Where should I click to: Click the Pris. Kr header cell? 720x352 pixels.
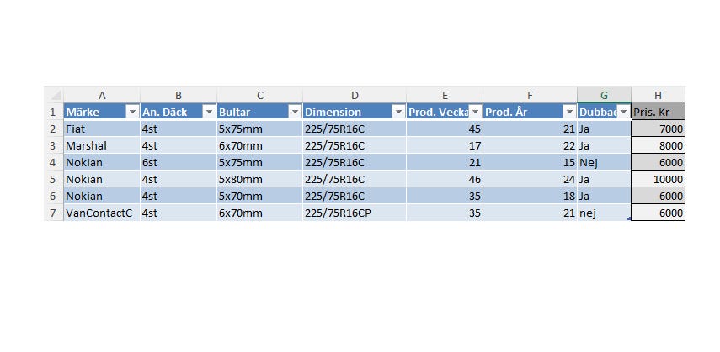coord(658,112)
